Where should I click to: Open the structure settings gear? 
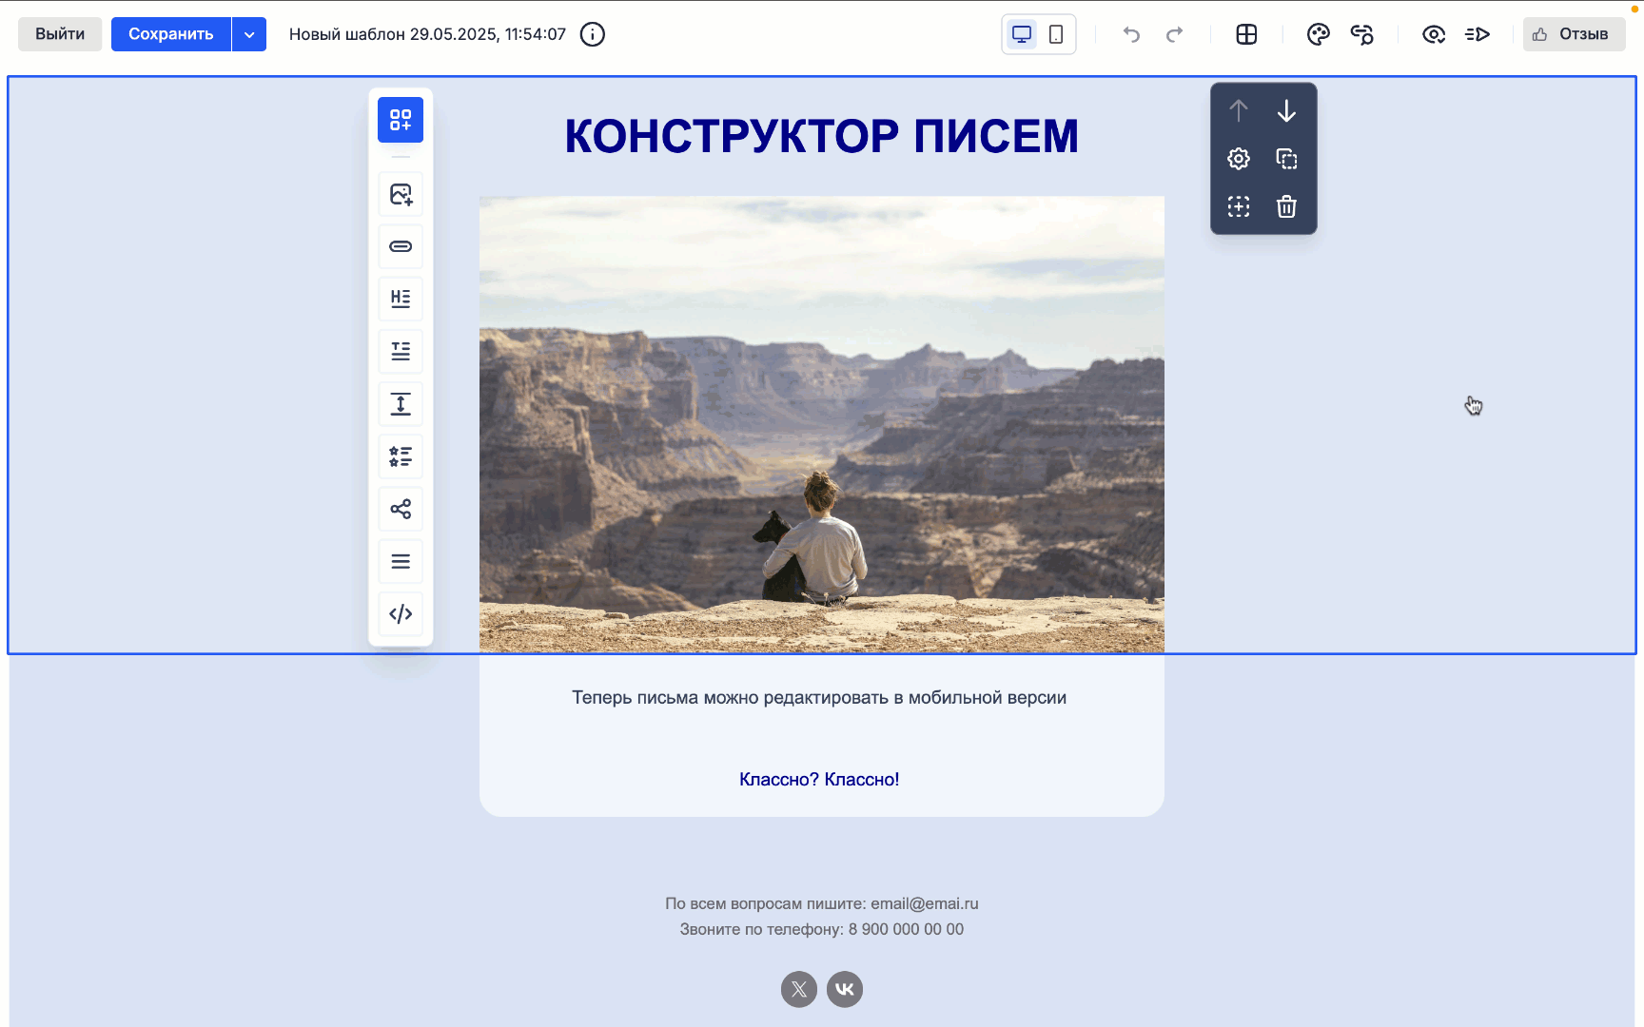(1238, 159)
